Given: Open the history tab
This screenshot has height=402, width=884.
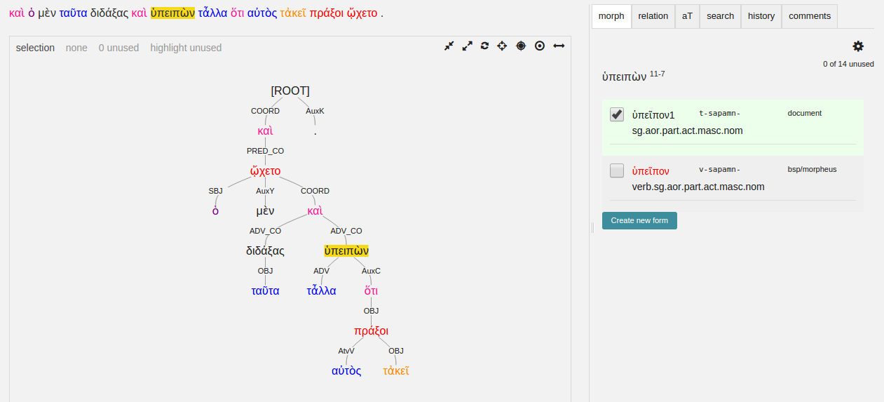Looking at the screenshot, I should [x=761, y=16].
